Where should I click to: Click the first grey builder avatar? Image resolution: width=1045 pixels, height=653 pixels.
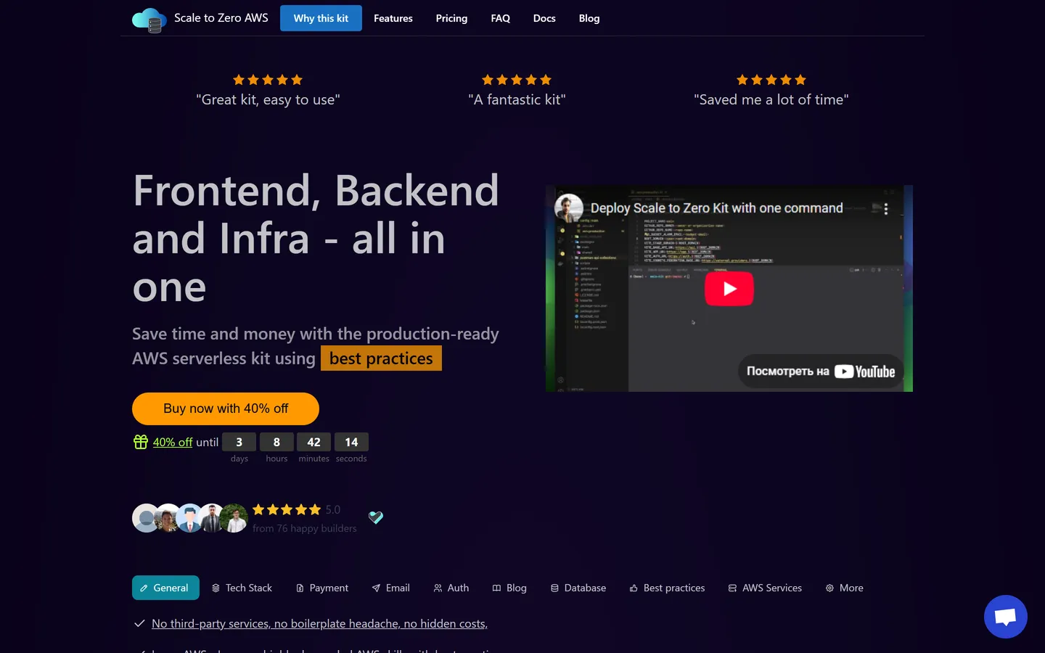tap(145, 518)
